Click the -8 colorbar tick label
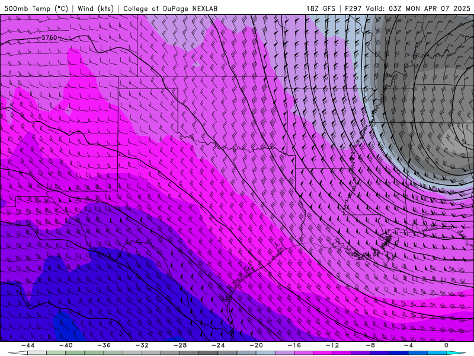The height and width of the screenshot is (356, 474). point(370,345)
